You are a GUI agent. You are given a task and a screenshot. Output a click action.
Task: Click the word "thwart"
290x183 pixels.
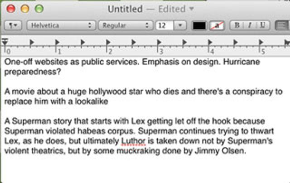coord(262,131)
